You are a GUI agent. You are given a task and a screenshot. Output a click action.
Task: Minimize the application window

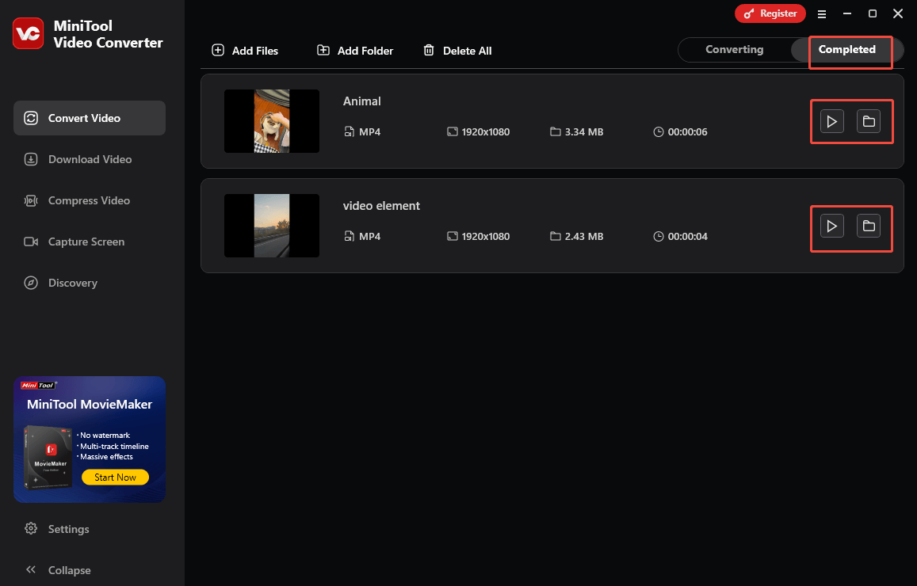[846, 13]
